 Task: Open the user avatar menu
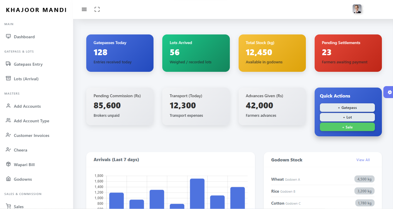[x=357, y=9]
